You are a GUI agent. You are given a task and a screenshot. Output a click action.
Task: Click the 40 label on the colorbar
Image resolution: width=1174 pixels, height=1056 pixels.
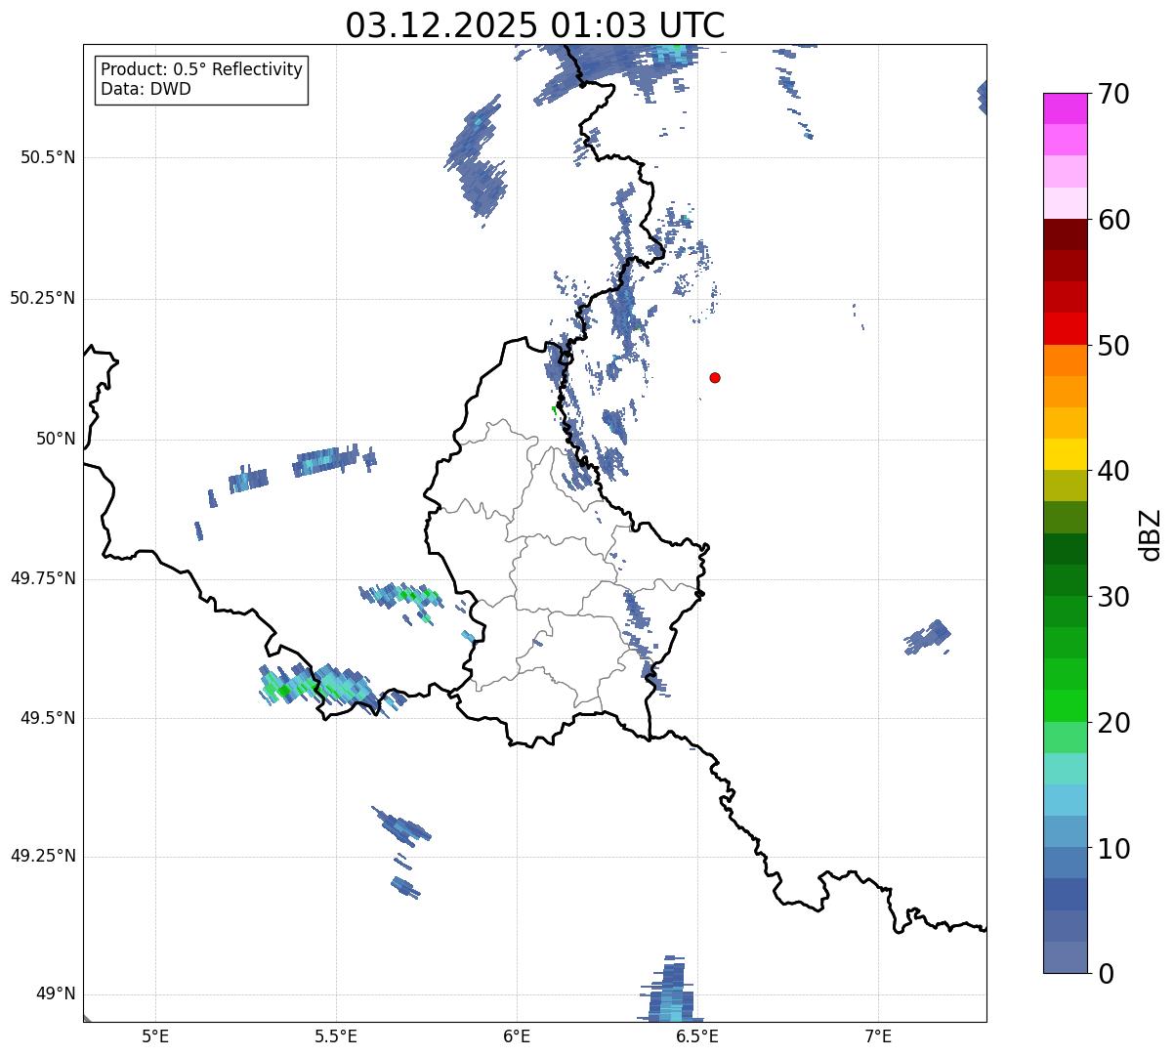pyautogui.click(x=1113, y=472)
